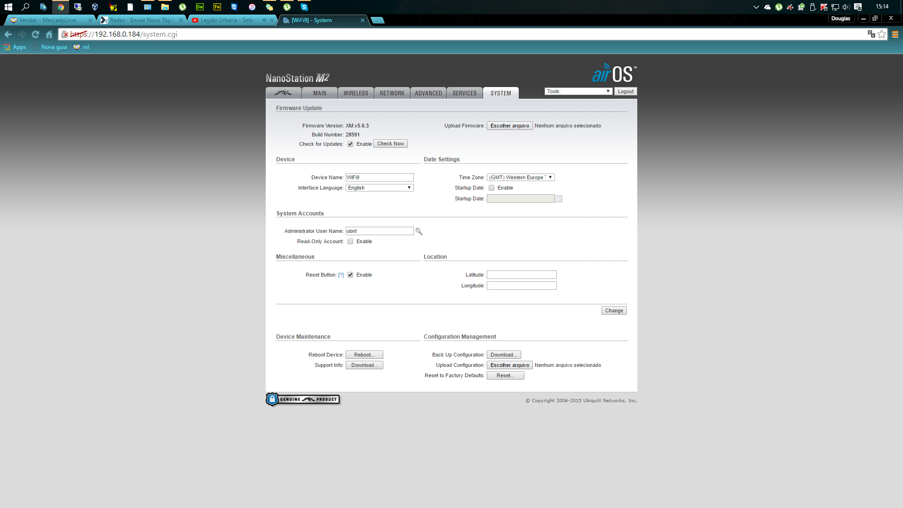Viewport: 903px width, 508px height.
Task: Expand the Tools dropdown
Action: click(578, 91)
